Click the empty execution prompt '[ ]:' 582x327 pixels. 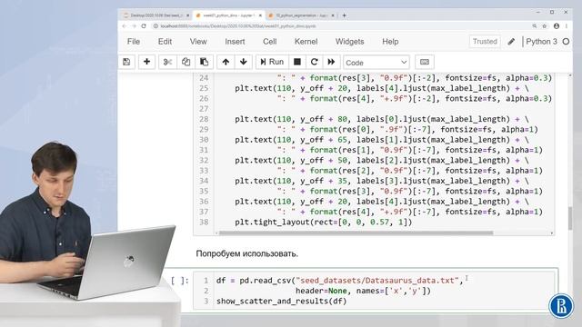pyautogui.click(x=180, y=281)
